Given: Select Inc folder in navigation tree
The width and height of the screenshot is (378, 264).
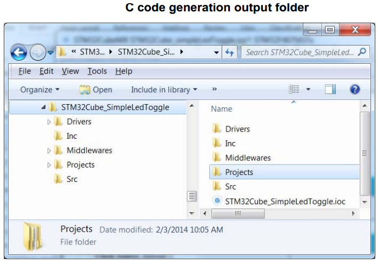Looking at the screenshot, I should pos(72,136).
